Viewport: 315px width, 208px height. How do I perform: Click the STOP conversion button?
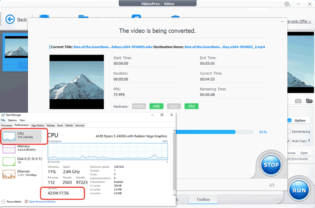click(x=271, y=165)
